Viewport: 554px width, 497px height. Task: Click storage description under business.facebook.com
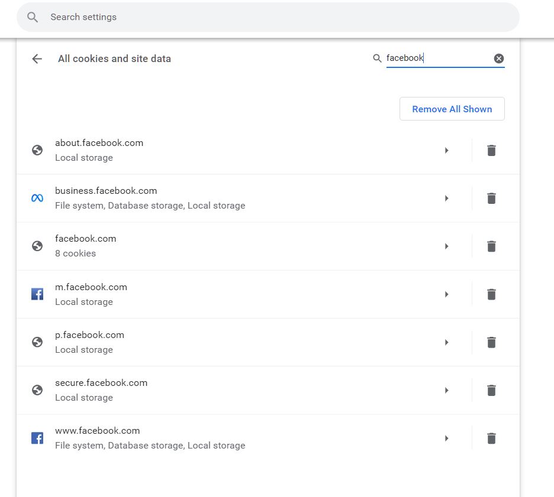point(150,206)
